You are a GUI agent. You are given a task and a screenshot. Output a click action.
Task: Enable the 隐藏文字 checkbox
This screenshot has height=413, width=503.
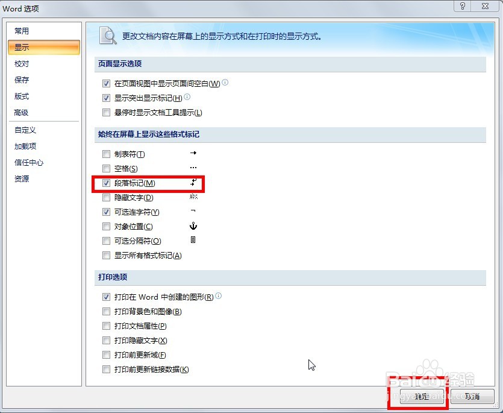pos(106,198)
